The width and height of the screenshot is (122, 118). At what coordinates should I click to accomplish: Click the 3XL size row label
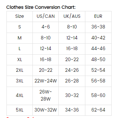[x=19, y=81]
